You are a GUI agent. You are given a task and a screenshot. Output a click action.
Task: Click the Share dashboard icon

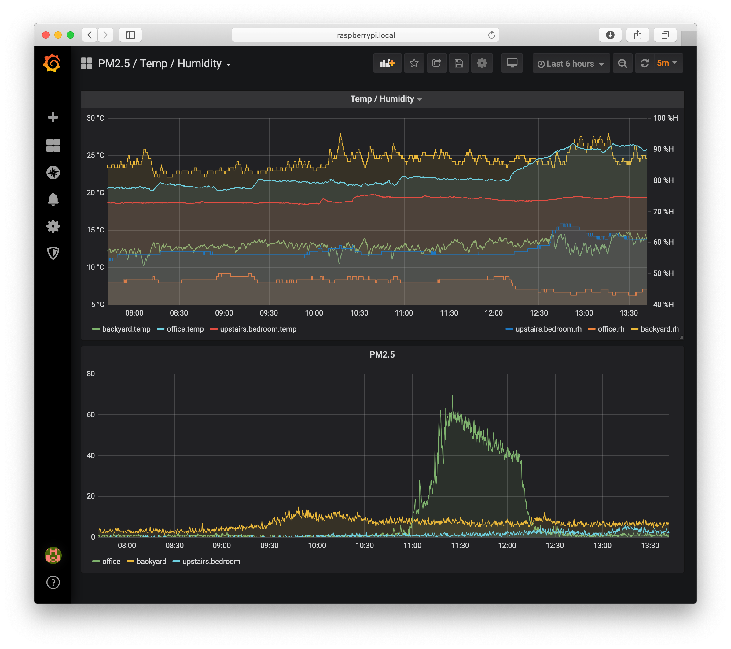[436, 63]
